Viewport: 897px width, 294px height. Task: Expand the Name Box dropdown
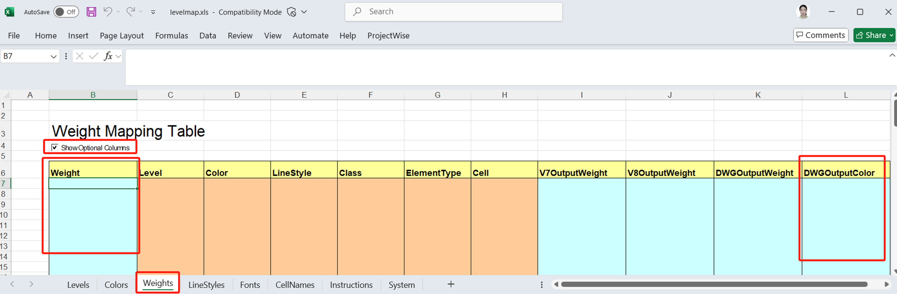pyautogui.click(x=53, y=56)
